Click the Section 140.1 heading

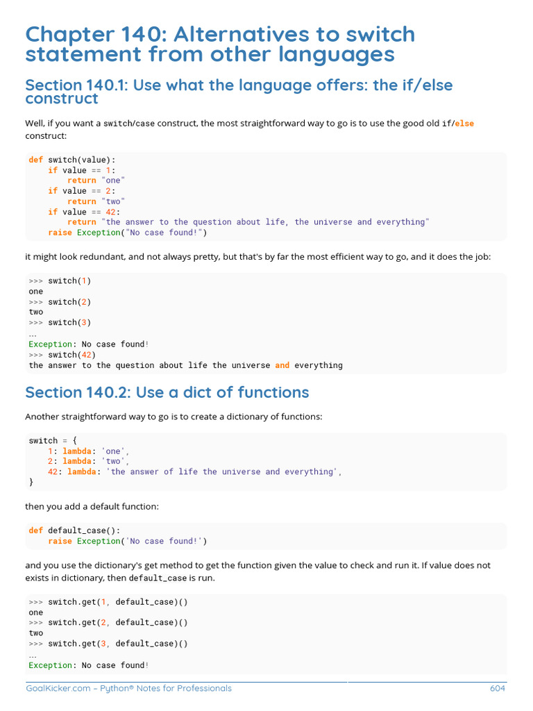point(238,92)
